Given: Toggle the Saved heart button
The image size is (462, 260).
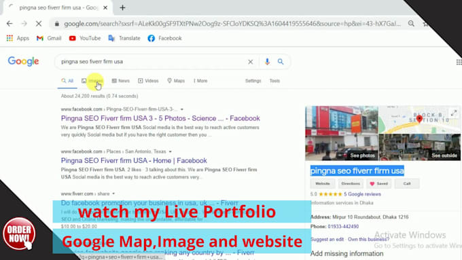Looking at the screenshot, I should click(x=378, y=183).
